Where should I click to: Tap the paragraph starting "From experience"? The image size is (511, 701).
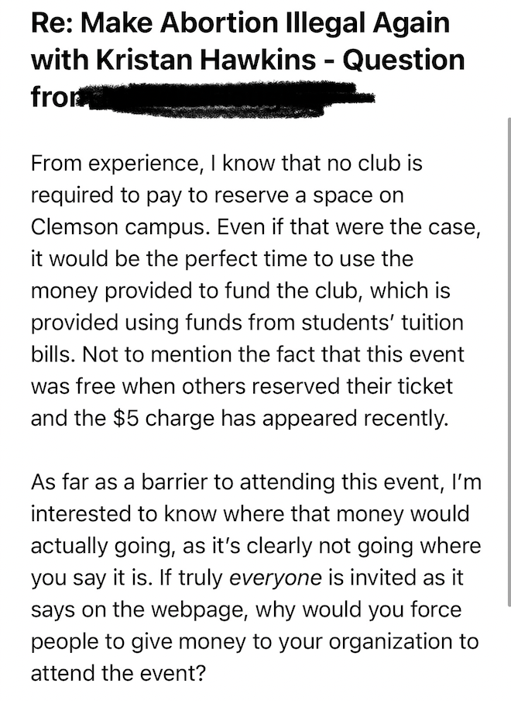click(x=256, y=291)
